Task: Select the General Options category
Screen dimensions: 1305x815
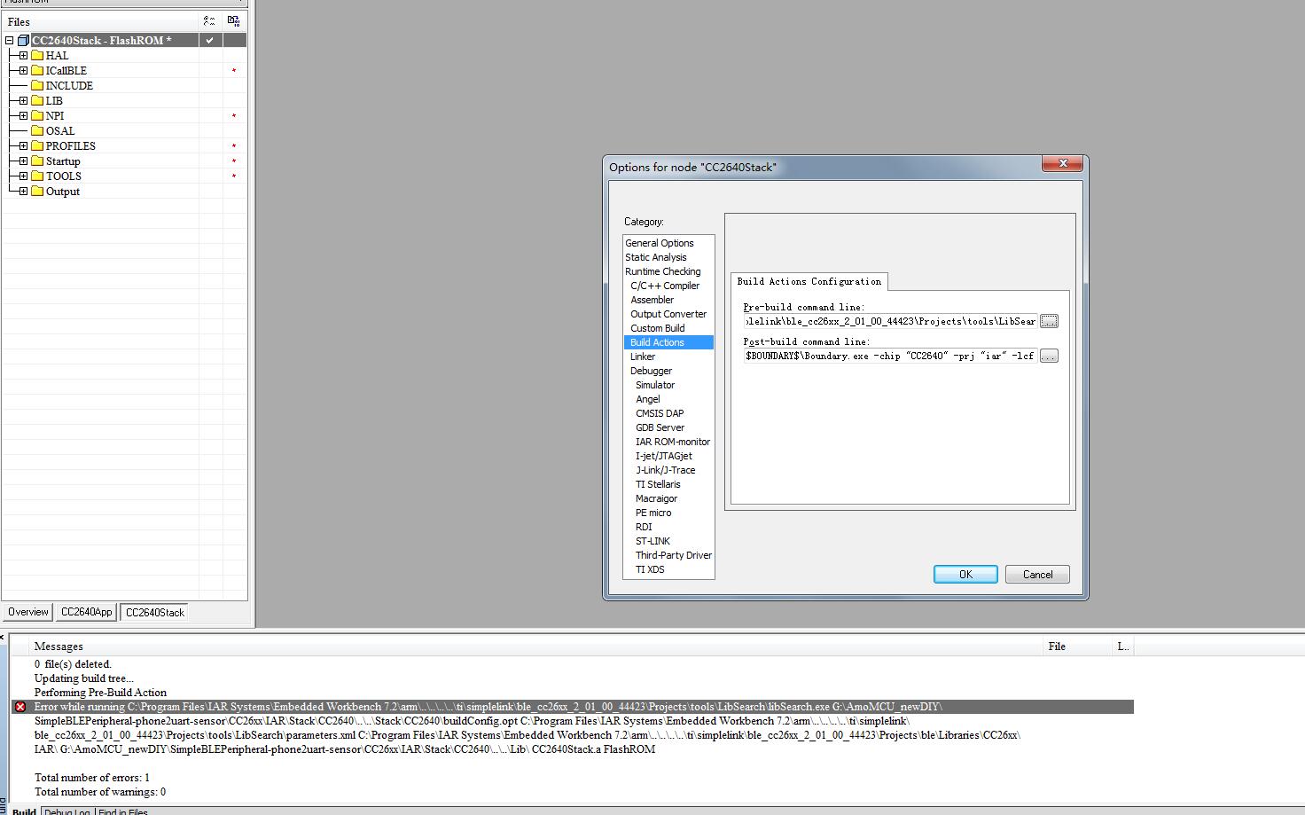Action: click(x=660, y=243)
